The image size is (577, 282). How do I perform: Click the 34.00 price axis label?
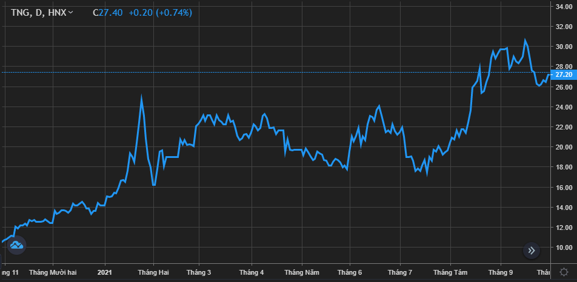click(564, 7)
